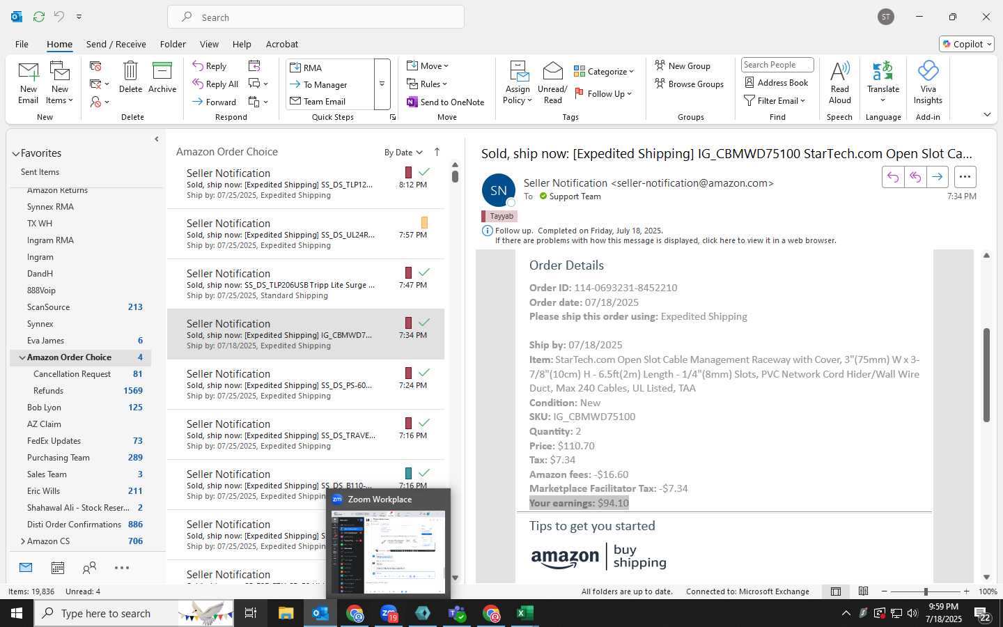Screen dimensions: 1003x627
Task: Open the Filter Email dropdown
Action: click(x=775, y=100)
